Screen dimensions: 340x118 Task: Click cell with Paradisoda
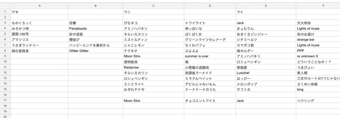pos(95,29)
